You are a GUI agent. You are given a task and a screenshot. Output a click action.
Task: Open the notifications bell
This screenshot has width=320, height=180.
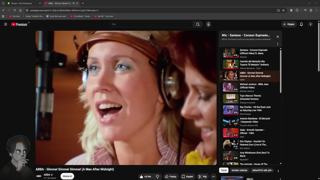tap(301, 24)
